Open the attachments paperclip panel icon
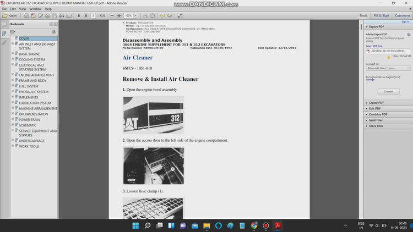Screen dimensions: 413x232 coord(4,42)
